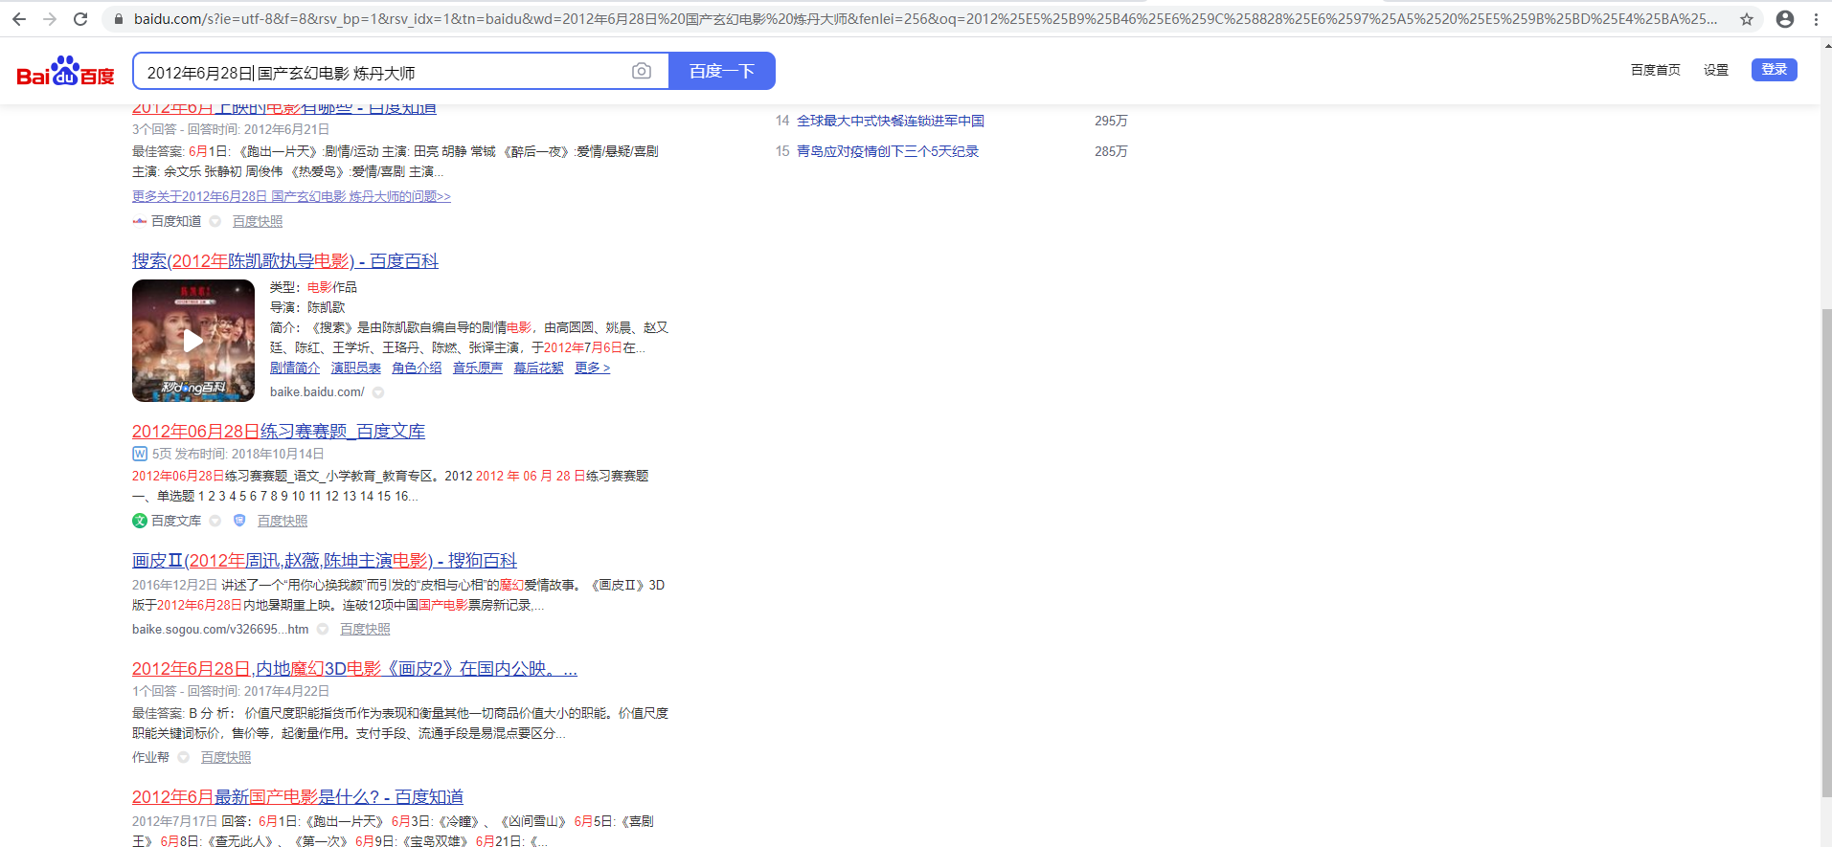The height and width of the screenshot is (847, 1832).
Task: Reload the page with refresh icon
Action: 80,19
